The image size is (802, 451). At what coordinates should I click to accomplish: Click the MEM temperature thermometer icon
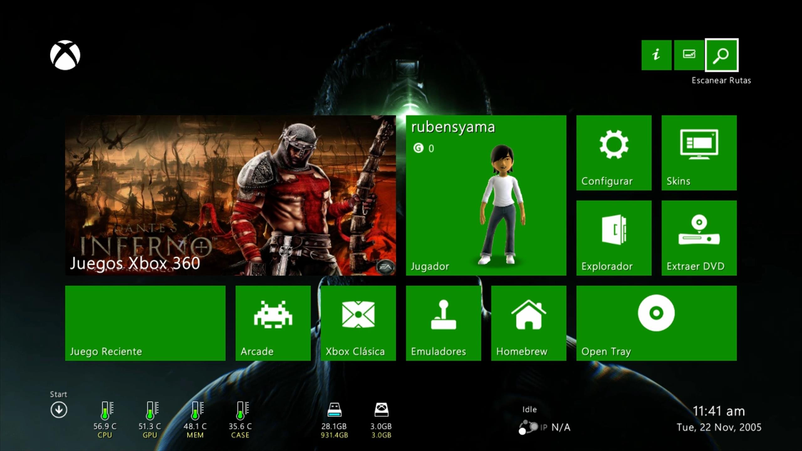[197, 411]
